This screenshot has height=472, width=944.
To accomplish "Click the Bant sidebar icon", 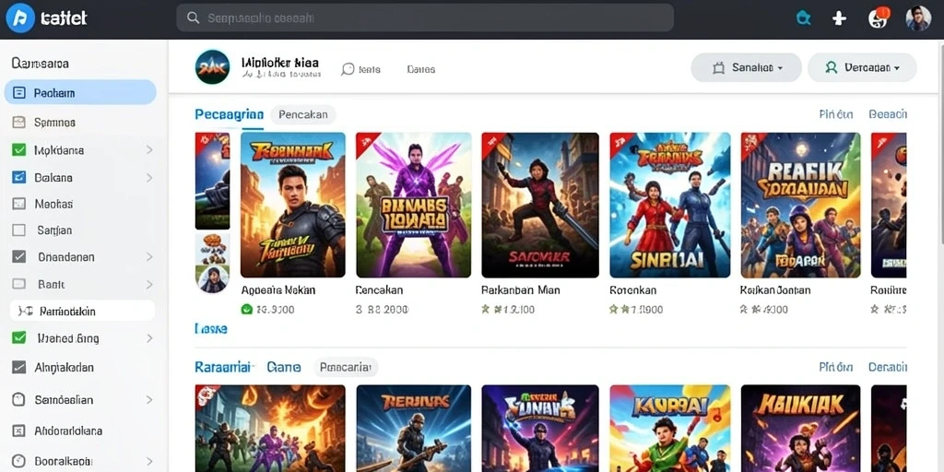I will [19, 284].
